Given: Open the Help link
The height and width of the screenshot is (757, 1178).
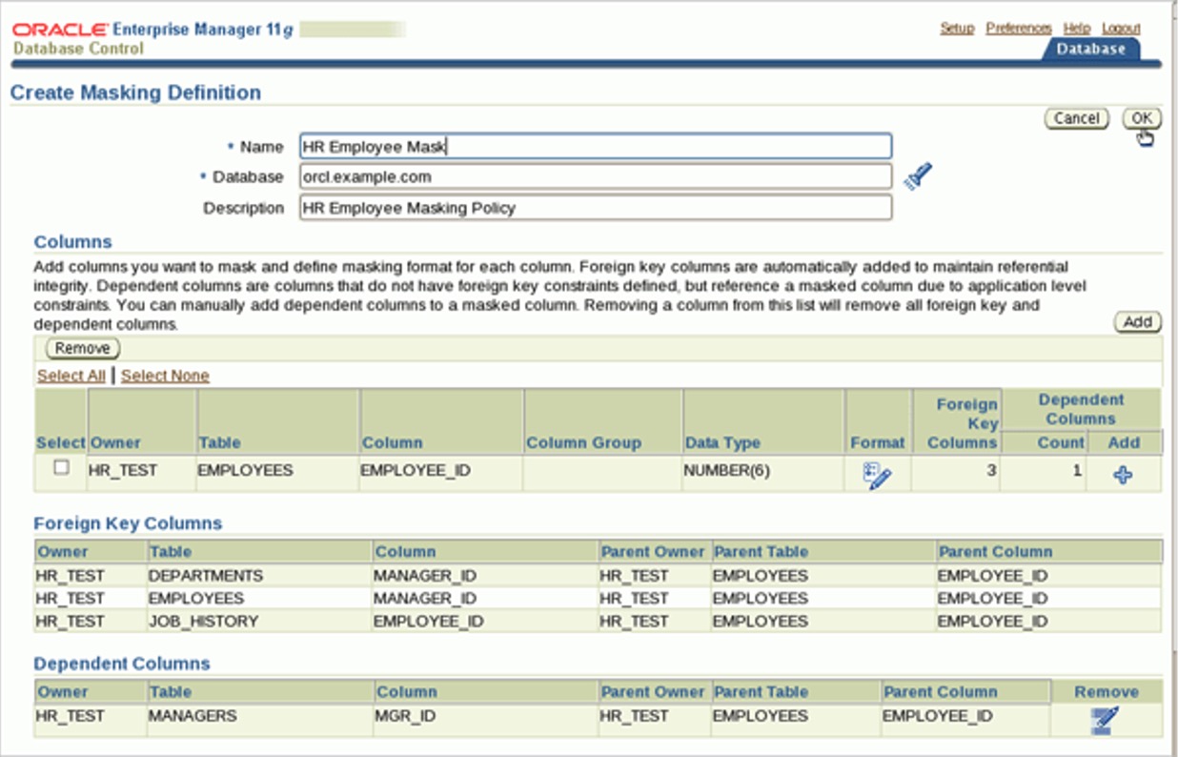Looking at the screenshot, I should (1077, 29).
